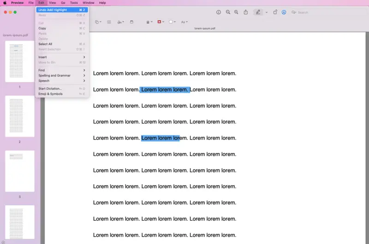Open the View menu
Screen dimensions: 369x244
tap(52, 3)
